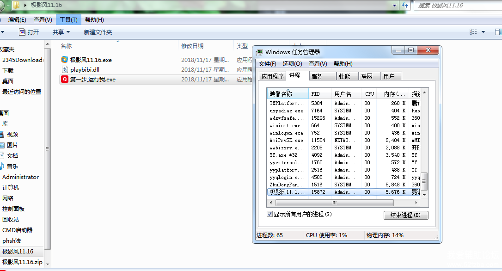Click the process list vertical scrollbar thumb
The image size is (502, 271).
coord(424,181)
